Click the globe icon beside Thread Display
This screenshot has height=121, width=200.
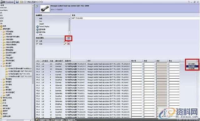[x=37, y=26]
